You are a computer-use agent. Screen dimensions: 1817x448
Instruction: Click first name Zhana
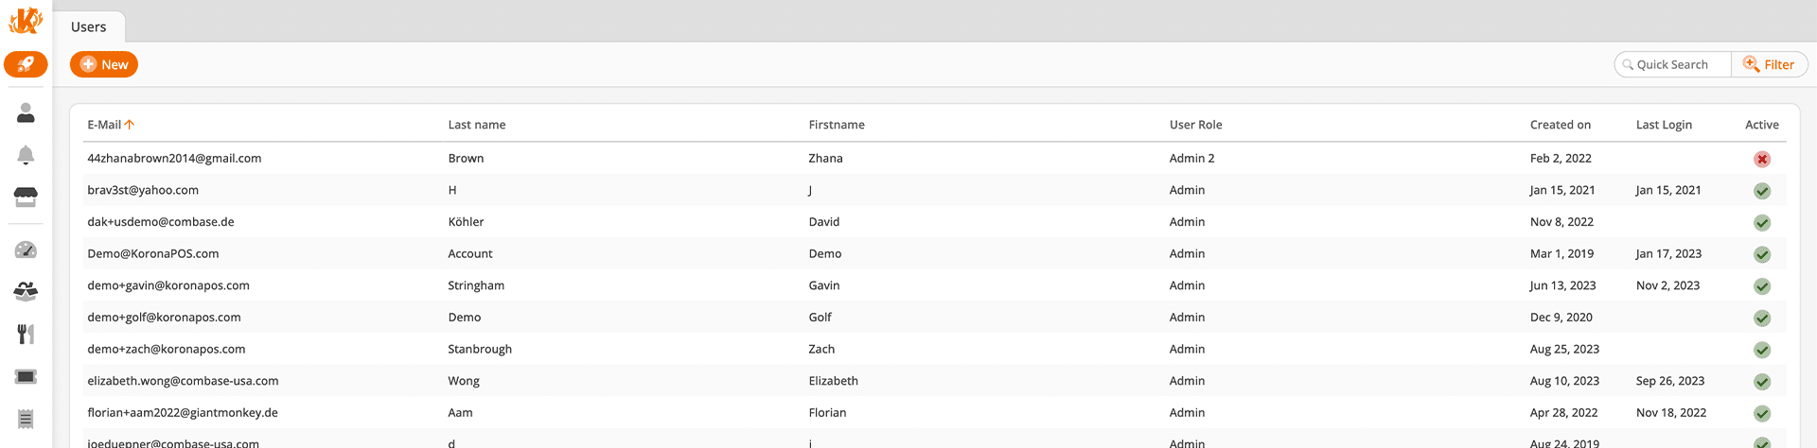(825, 159)
